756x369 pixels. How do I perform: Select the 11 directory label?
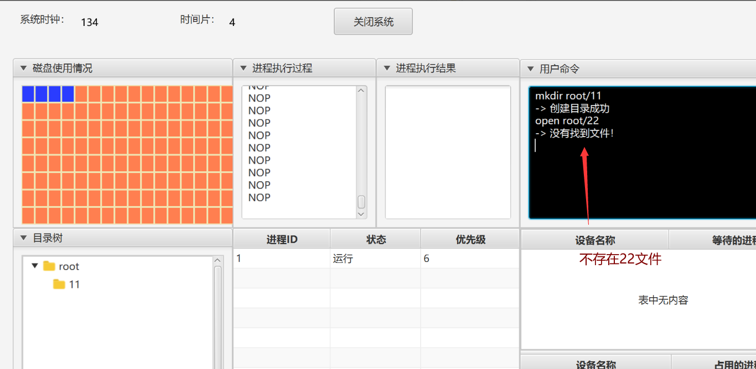(x=74, y=284)
